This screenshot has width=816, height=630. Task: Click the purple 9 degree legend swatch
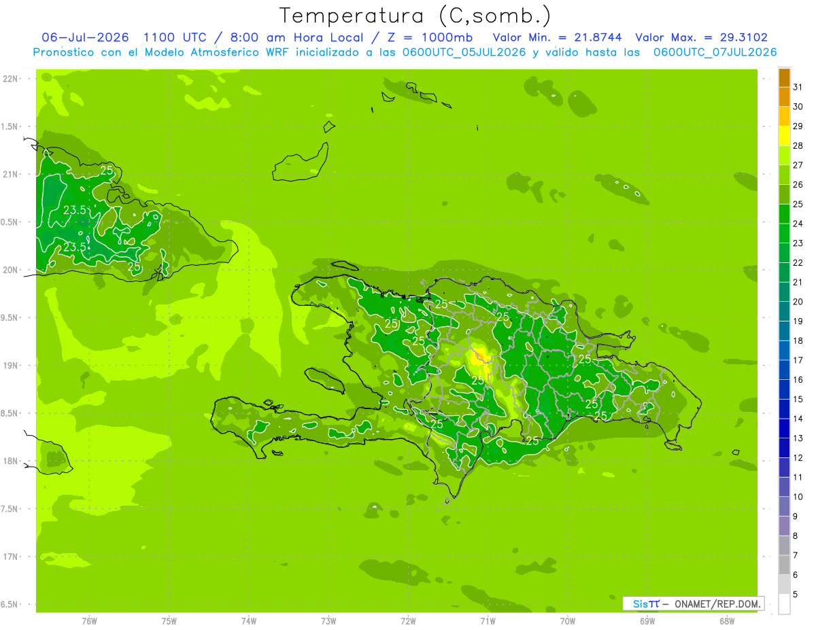pos(784,507)
